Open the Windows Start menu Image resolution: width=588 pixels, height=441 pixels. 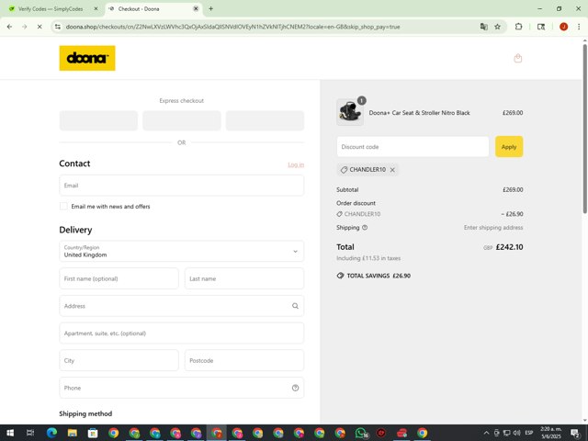[x=10, y=433]
